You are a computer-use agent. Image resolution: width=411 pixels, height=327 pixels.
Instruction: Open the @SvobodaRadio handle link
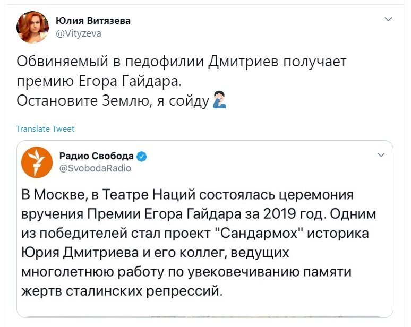[x=95, y=168]
